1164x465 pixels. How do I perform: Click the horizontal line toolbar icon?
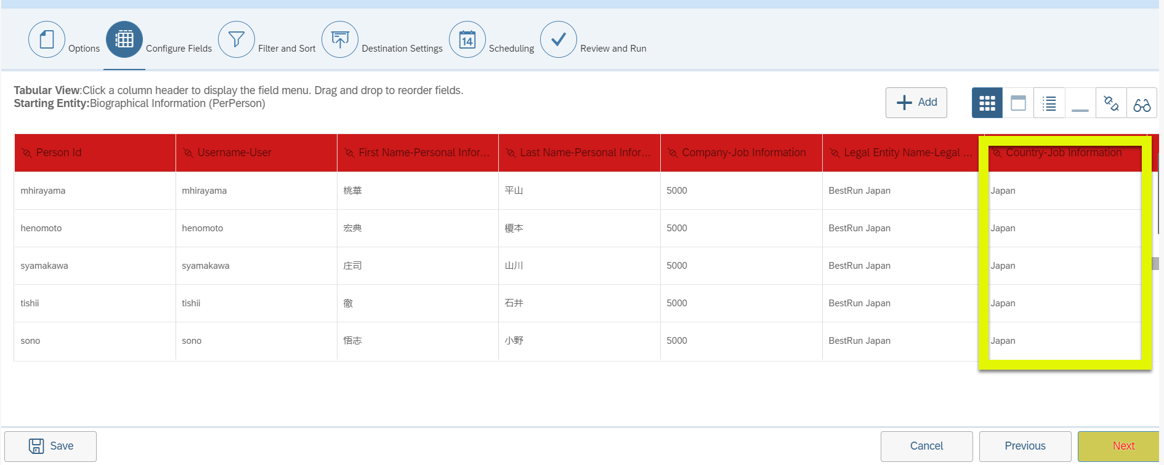click(1080, 103)
